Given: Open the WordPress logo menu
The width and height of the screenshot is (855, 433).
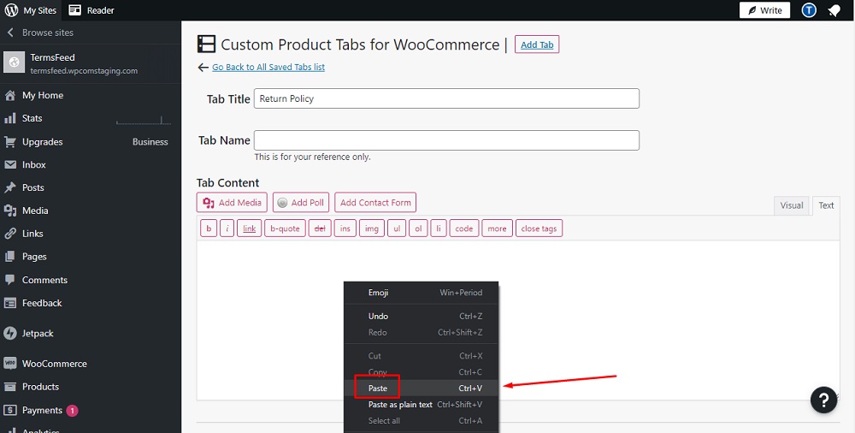Looking at the screenshot, I should tap(11, 10).
